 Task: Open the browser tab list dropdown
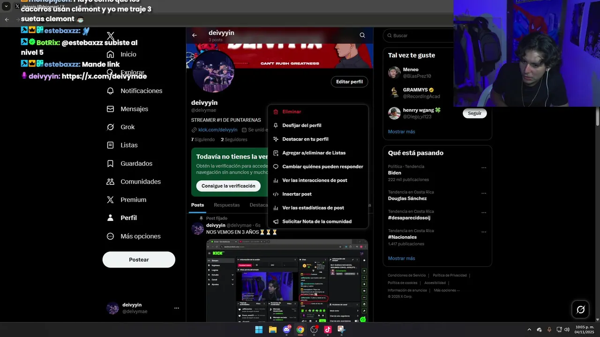coord(6,7)
